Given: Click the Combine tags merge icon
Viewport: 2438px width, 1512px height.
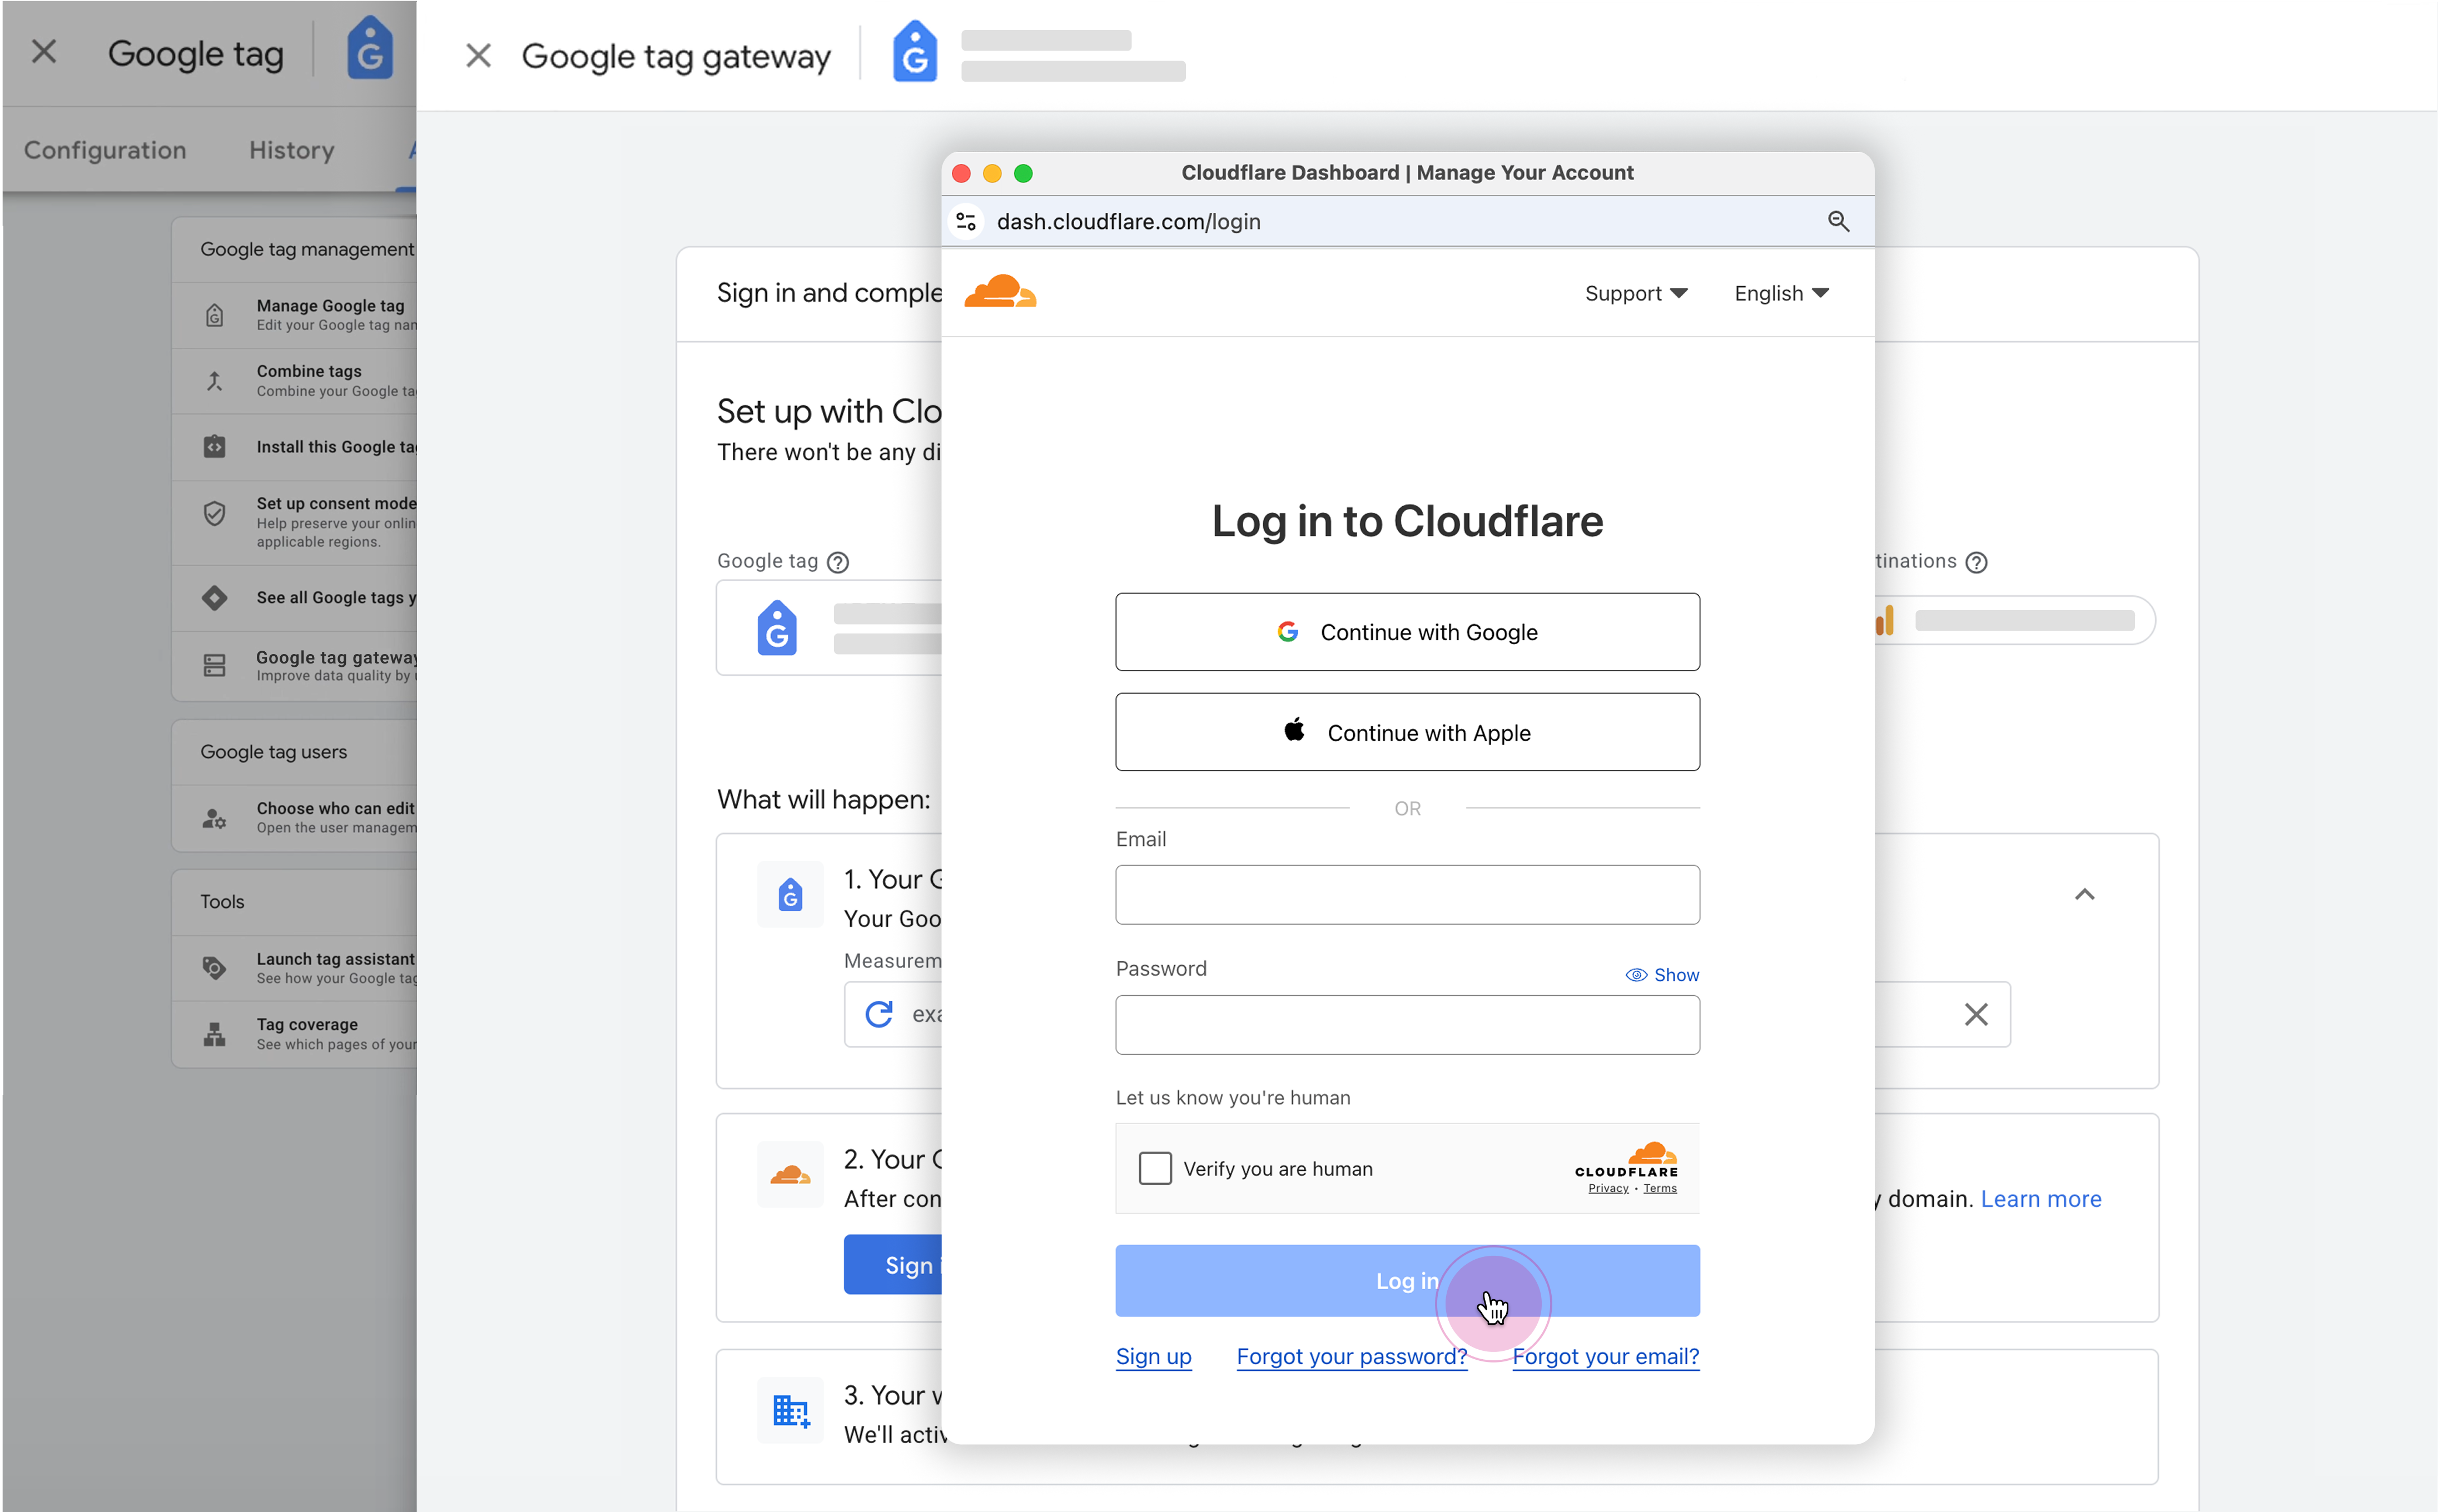Looking at the screenshot, I should point(214,381).
